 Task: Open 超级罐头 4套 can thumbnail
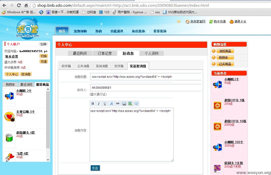(x=9, y=139)
